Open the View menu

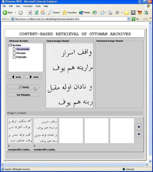click(18, 6)
